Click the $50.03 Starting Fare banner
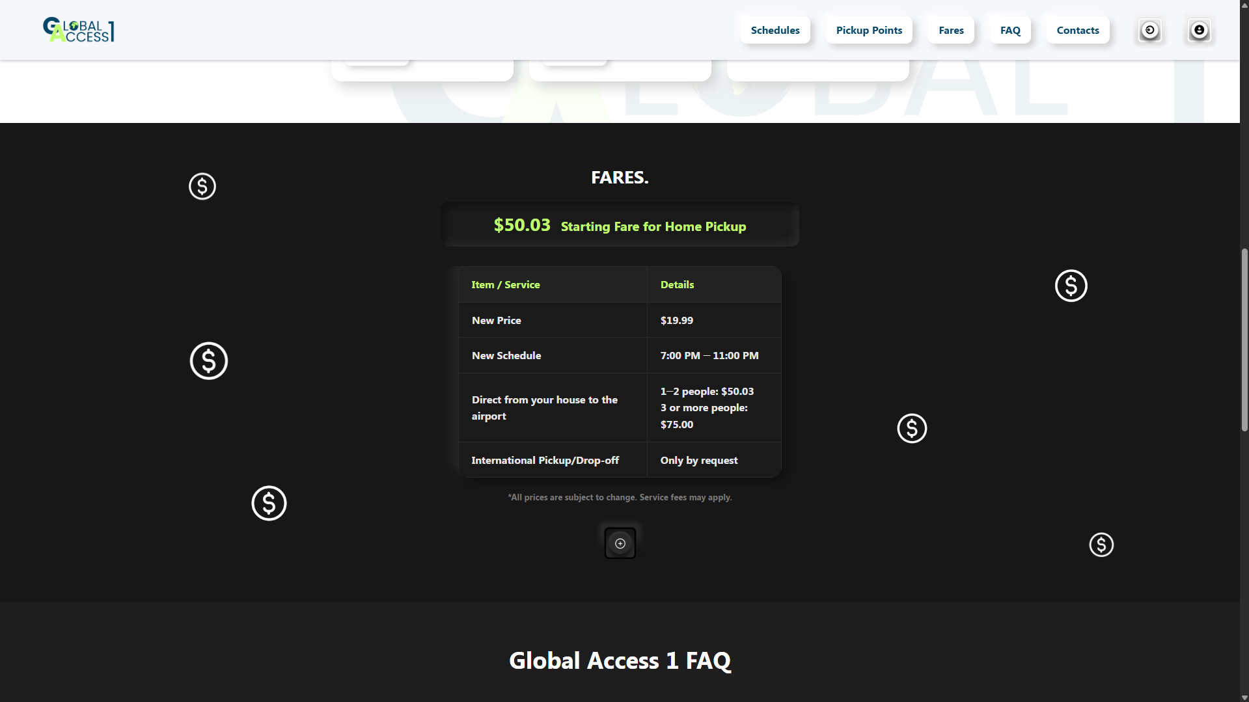 click(x=619, y=224)
